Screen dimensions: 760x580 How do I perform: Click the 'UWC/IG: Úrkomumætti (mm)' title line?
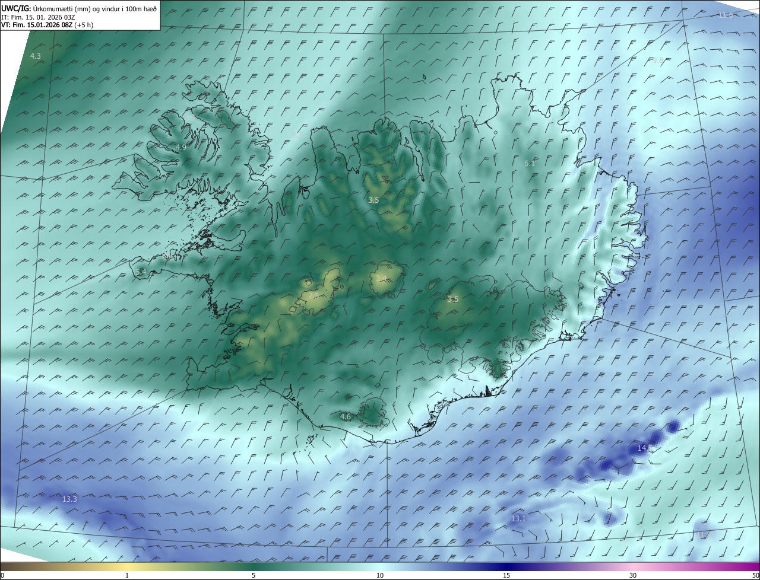coord(79,8)
